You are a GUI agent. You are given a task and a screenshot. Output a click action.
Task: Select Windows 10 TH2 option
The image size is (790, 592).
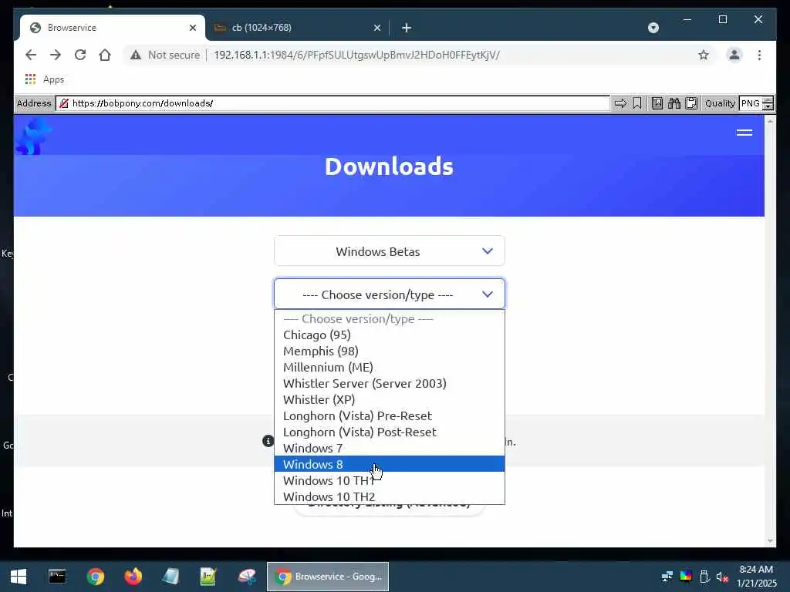coord(390,496)
